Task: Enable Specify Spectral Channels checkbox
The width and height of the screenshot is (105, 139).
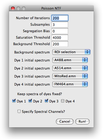Action: tap(19, 111)
